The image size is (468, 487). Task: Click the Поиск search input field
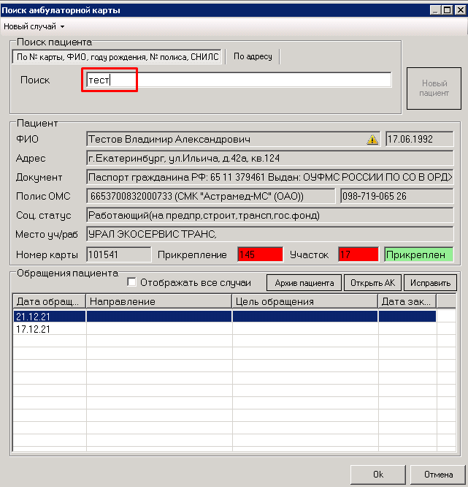pos(238,80)
